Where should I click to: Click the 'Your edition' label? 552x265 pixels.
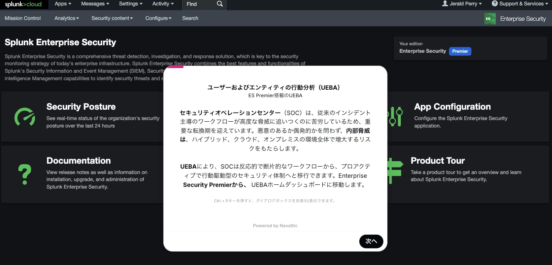[411, 44]
